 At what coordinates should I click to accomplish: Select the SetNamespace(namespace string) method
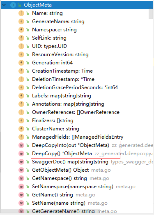pyautogui.click(x=73, y=187)
